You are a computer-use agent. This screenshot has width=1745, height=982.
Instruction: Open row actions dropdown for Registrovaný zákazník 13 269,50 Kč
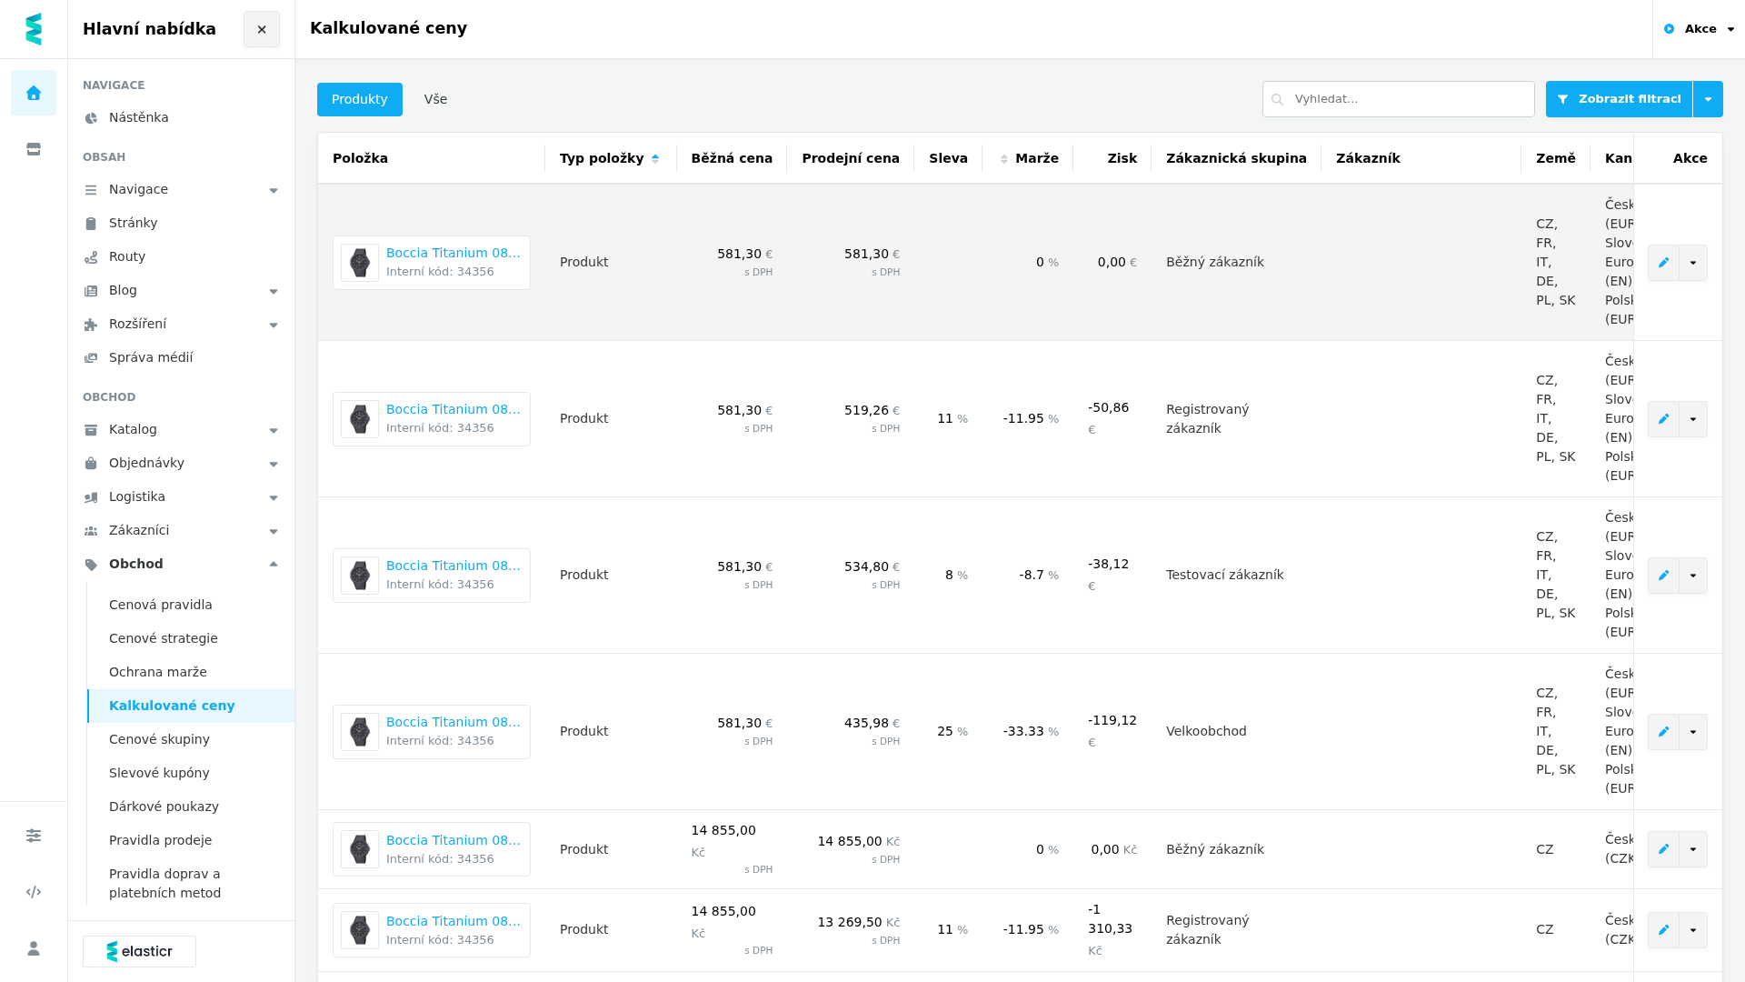point(1693,930)
